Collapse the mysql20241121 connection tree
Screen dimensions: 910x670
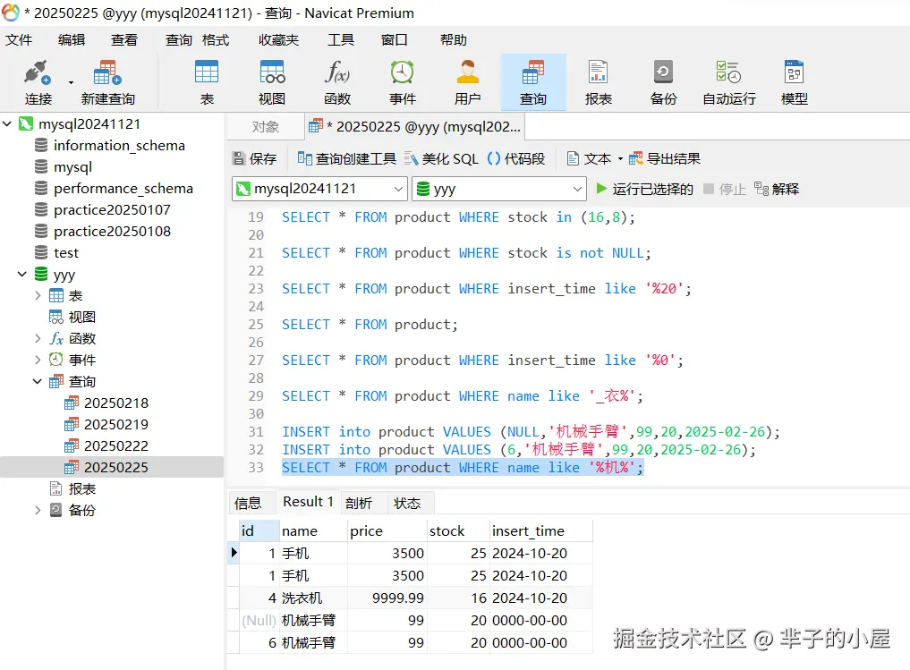tap(7, 123)
